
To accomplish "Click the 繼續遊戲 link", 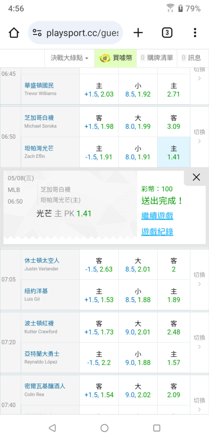I will click(157, 216).
